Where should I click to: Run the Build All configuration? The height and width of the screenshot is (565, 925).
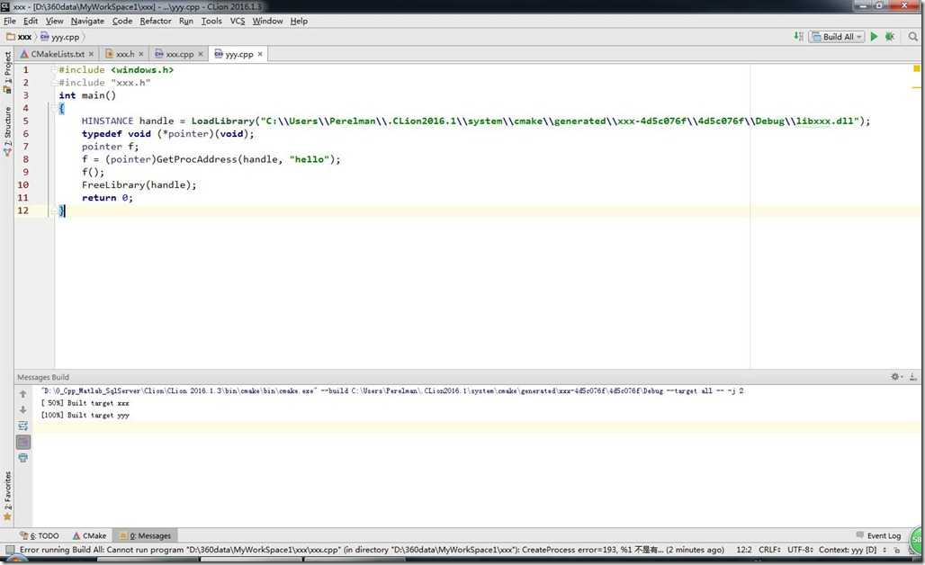pos(874,37)
